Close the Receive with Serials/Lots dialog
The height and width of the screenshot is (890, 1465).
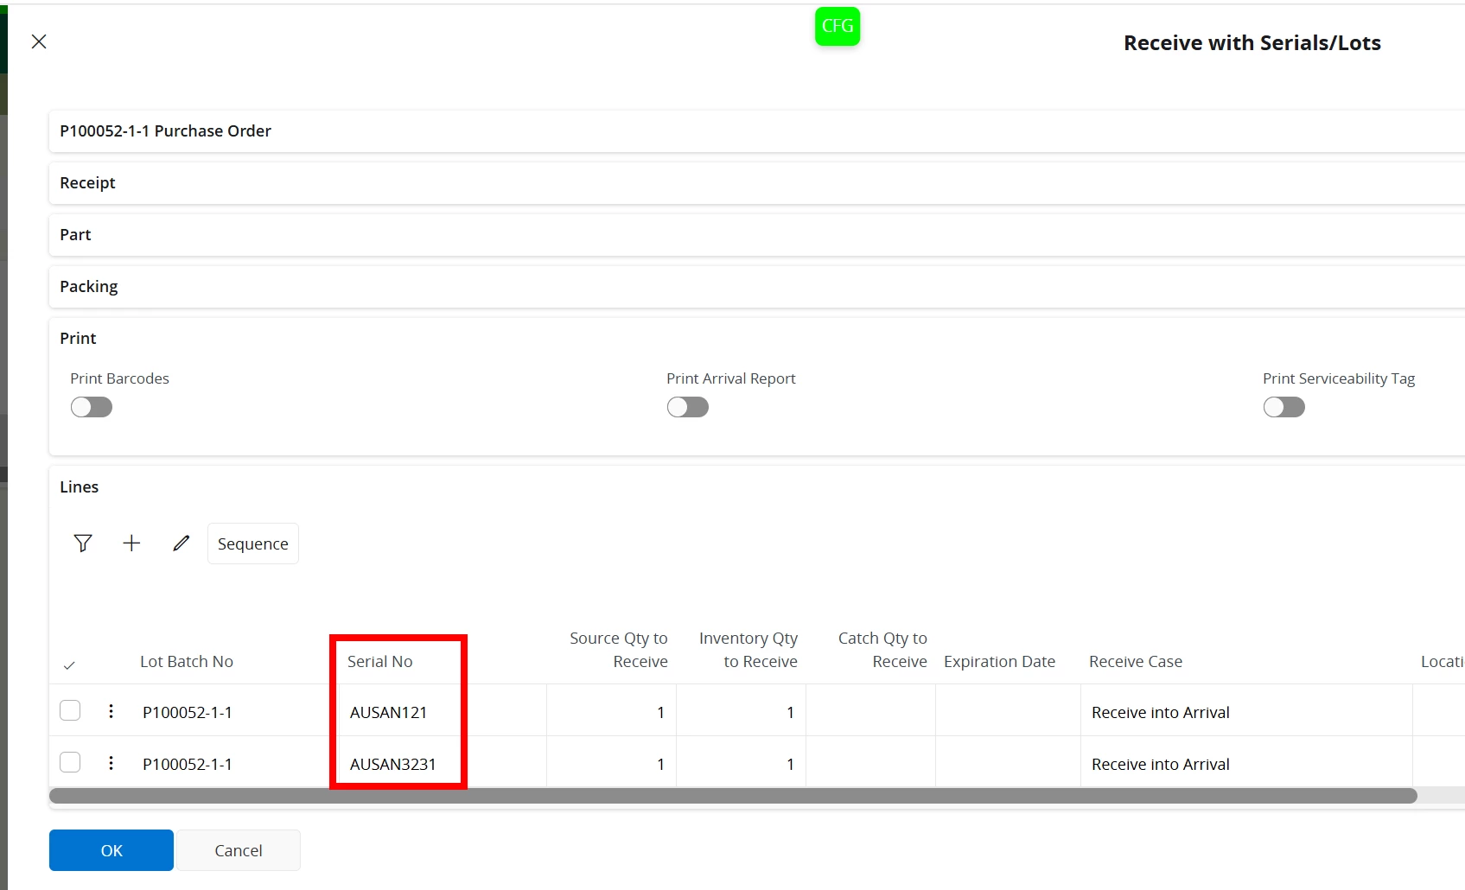39,41
